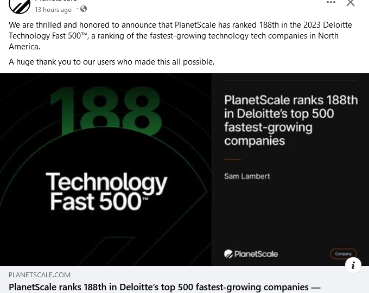369x293 pixels.
Task: Click the white headline text in preview image
Action: point(291,120)
